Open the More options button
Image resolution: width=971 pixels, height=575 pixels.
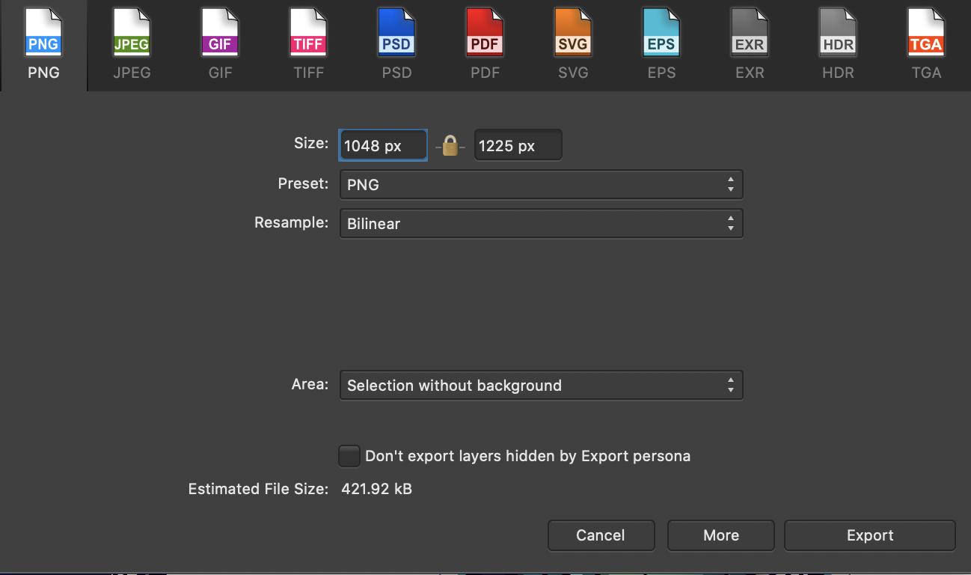click(x=720, y=535)
